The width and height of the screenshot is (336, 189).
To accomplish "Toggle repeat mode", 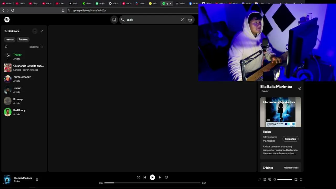I will [166, 177].
